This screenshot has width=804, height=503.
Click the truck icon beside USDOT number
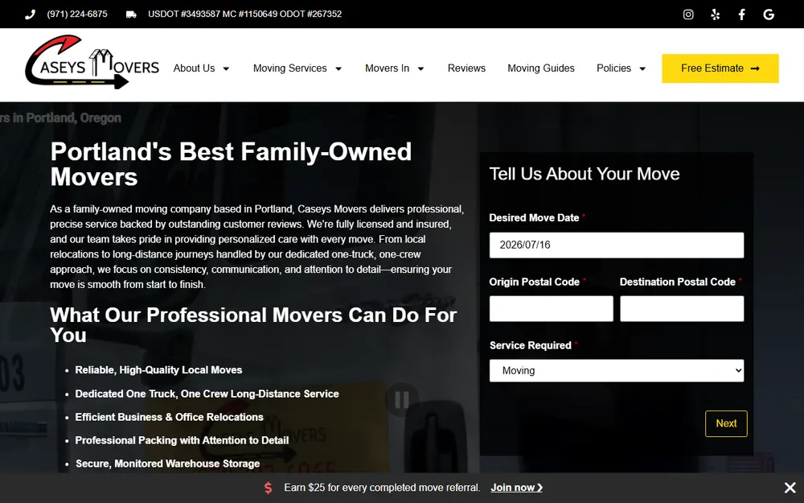click(131, 14)
